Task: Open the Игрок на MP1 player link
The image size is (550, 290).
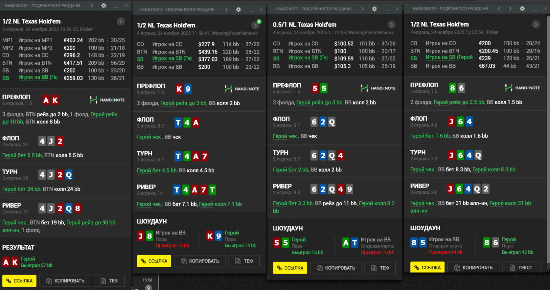Action: pyautogui.click(x=35, y=40)
